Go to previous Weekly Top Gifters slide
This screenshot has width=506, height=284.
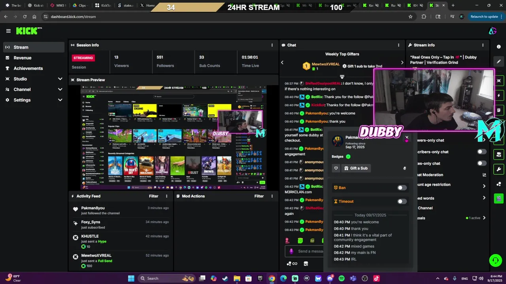[x=282, y=62]
